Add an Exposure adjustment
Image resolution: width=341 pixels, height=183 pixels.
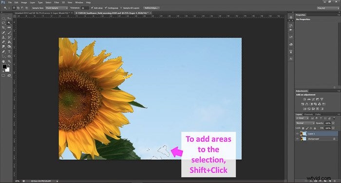(x=318, y=99)
